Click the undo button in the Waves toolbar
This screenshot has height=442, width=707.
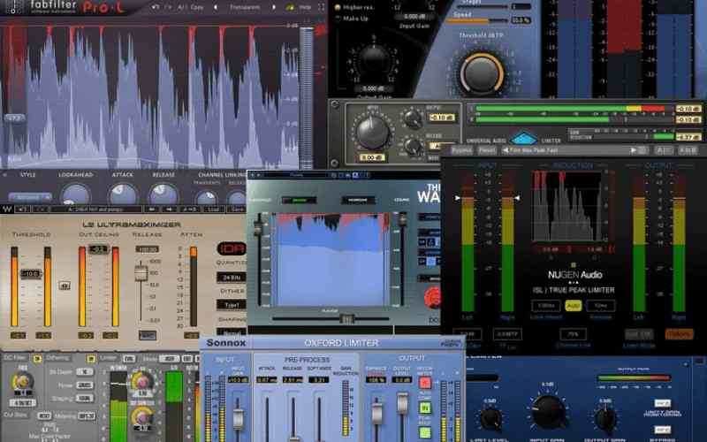point(23,210)
